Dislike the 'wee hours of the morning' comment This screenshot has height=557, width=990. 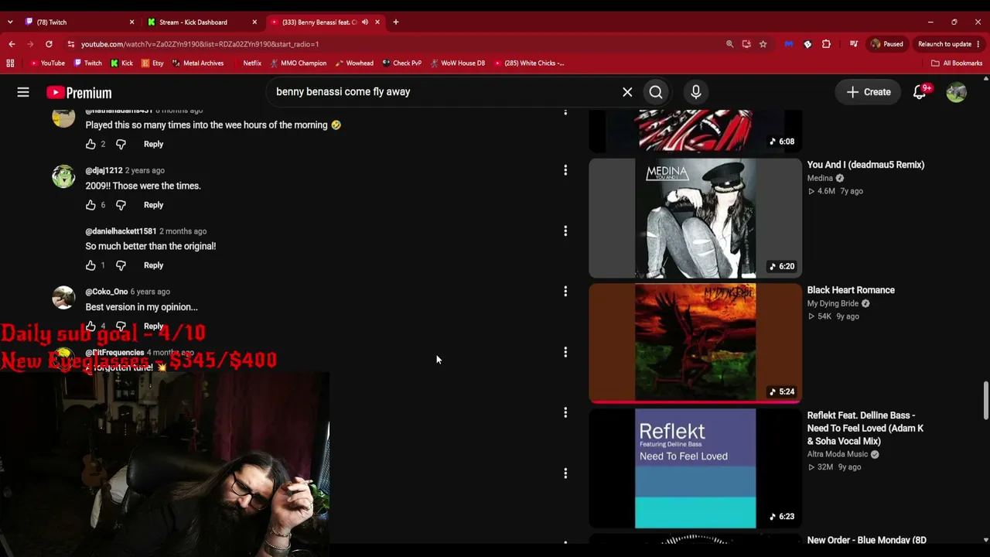pos(121,144)
